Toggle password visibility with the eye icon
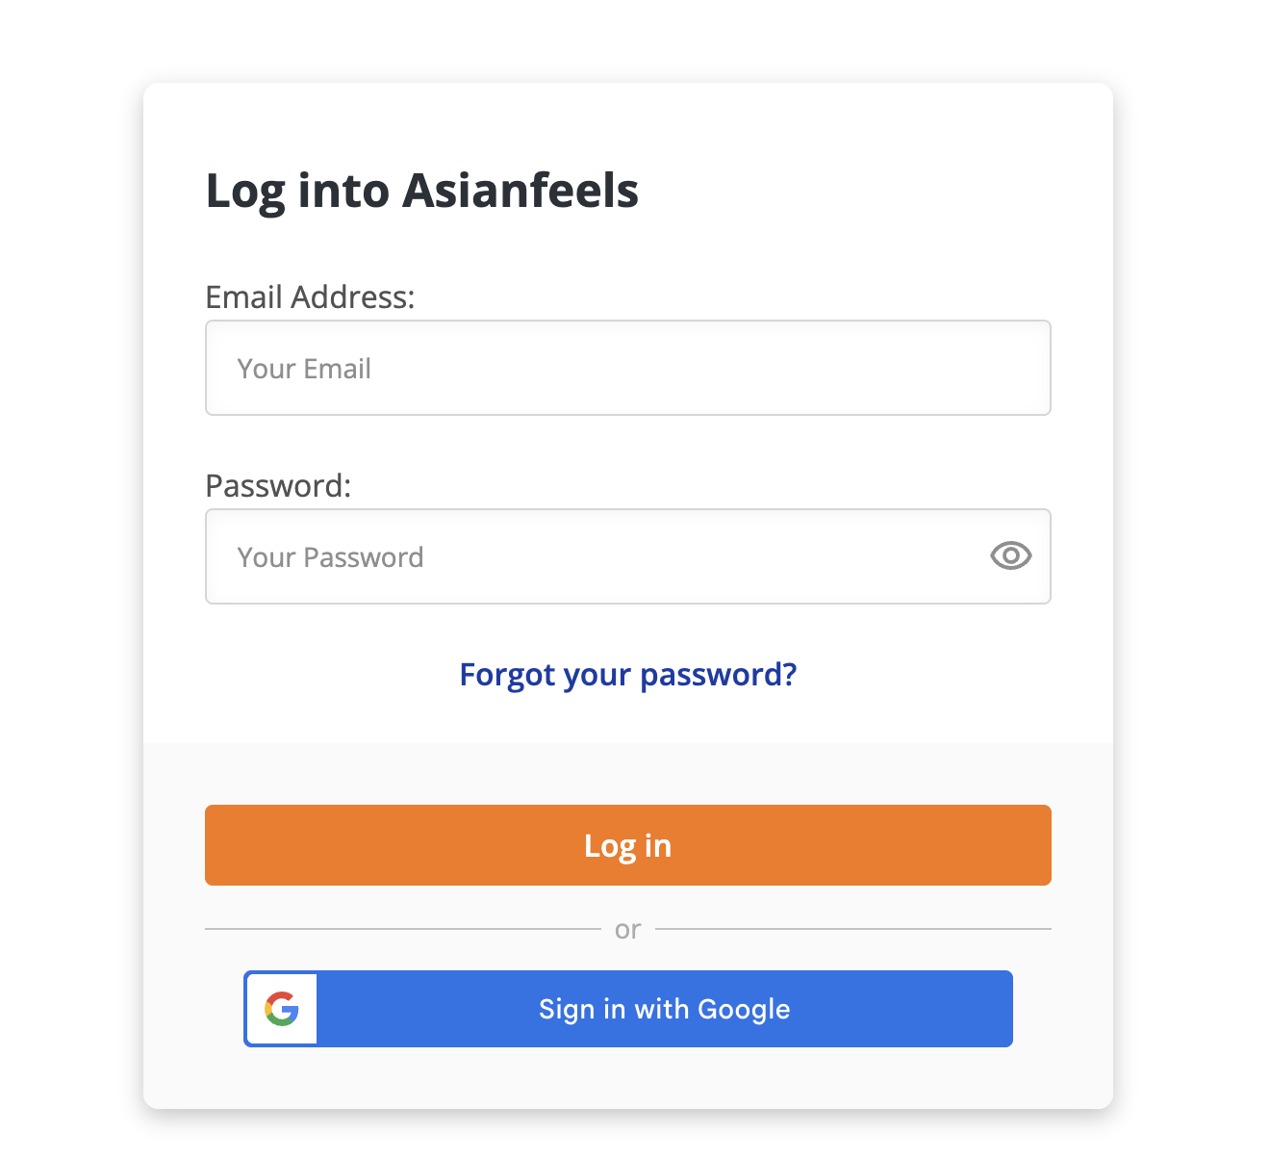Image resolution: width=1270 pixels, height=1159 pixels. pos(1010,556)
